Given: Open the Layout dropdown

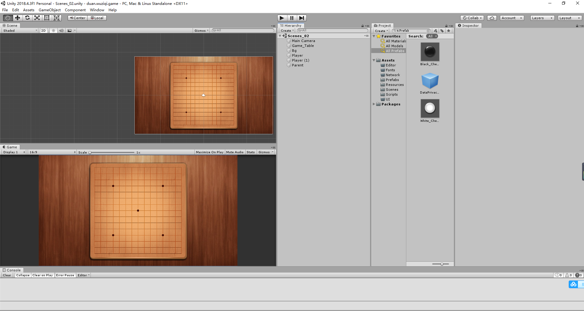Looking at the screenshot, I should 569,18.
